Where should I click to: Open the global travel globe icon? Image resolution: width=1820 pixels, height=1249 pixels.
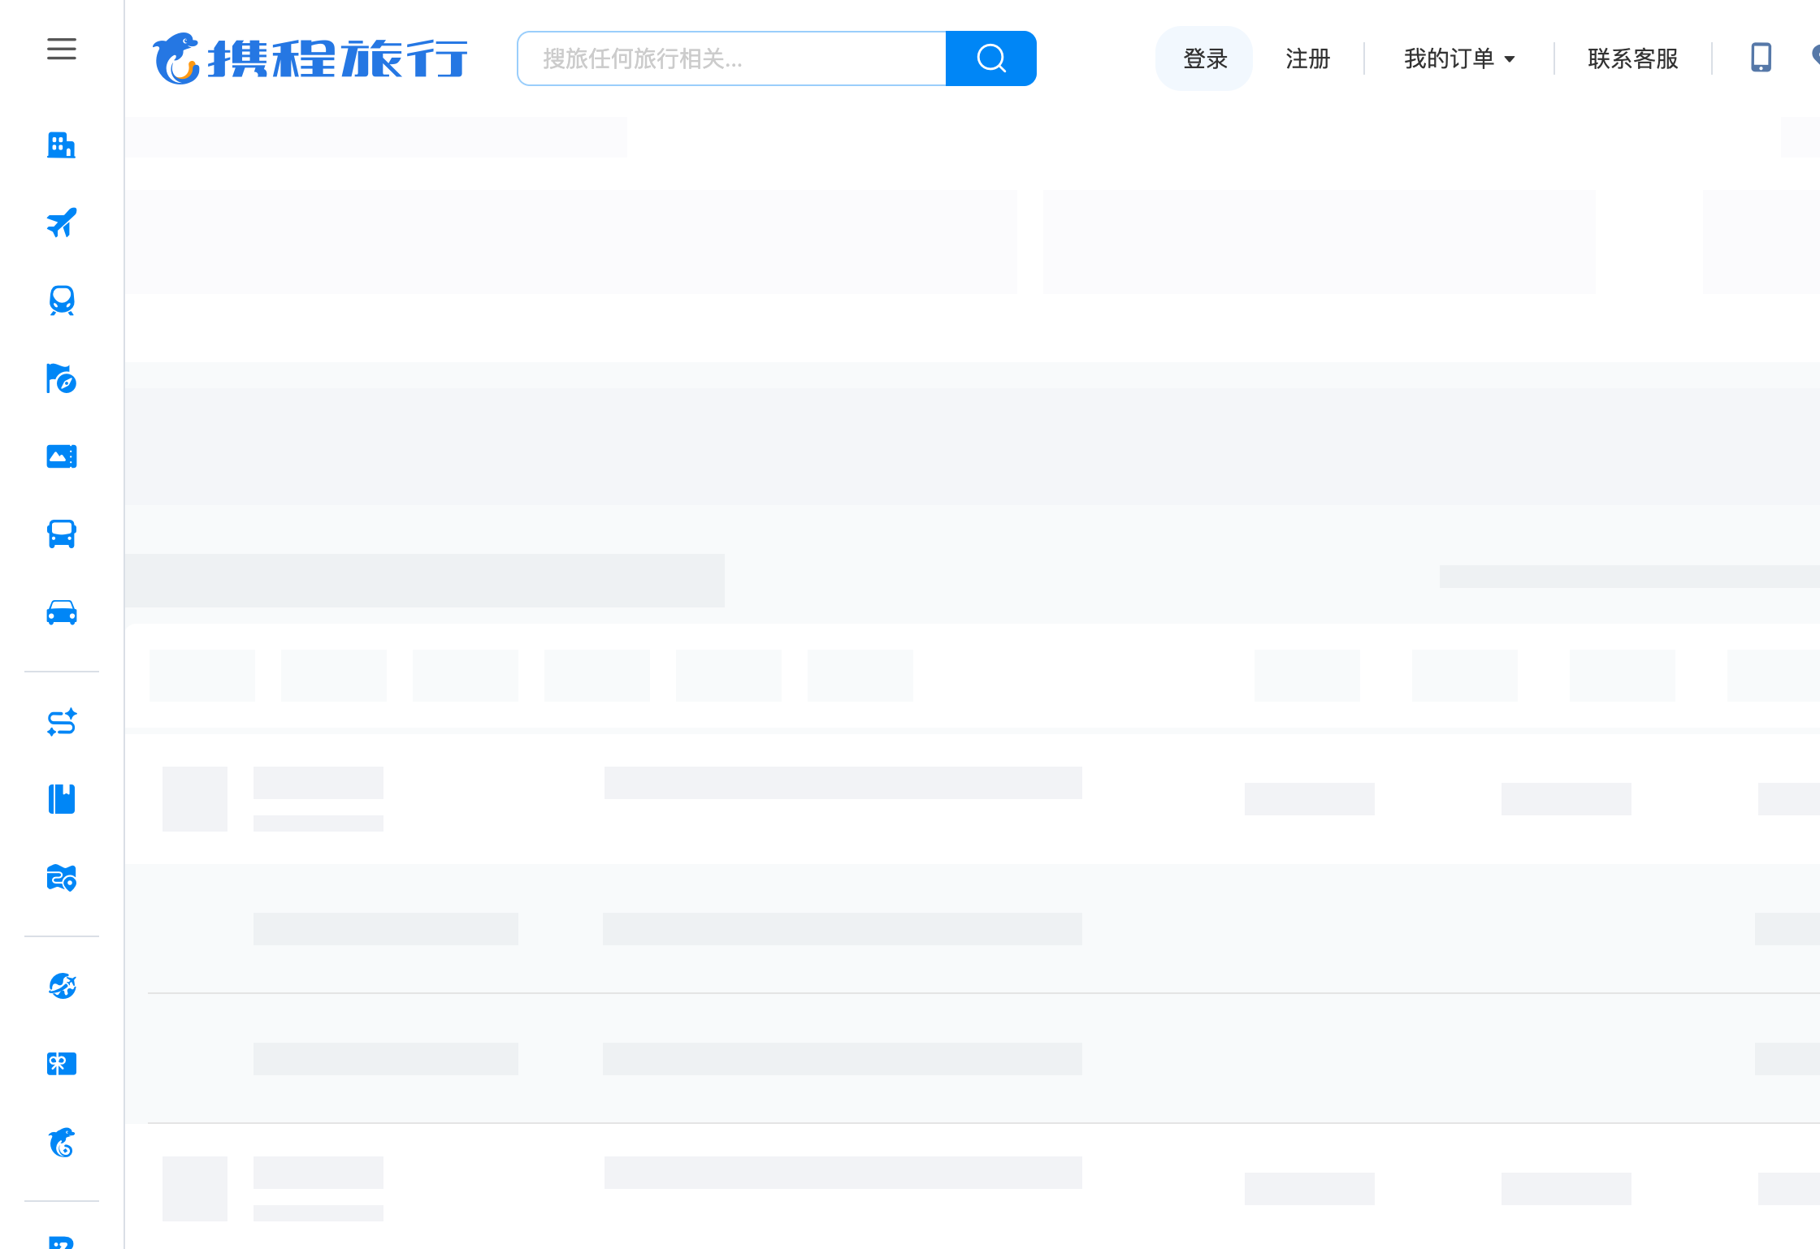click(62, 986)
